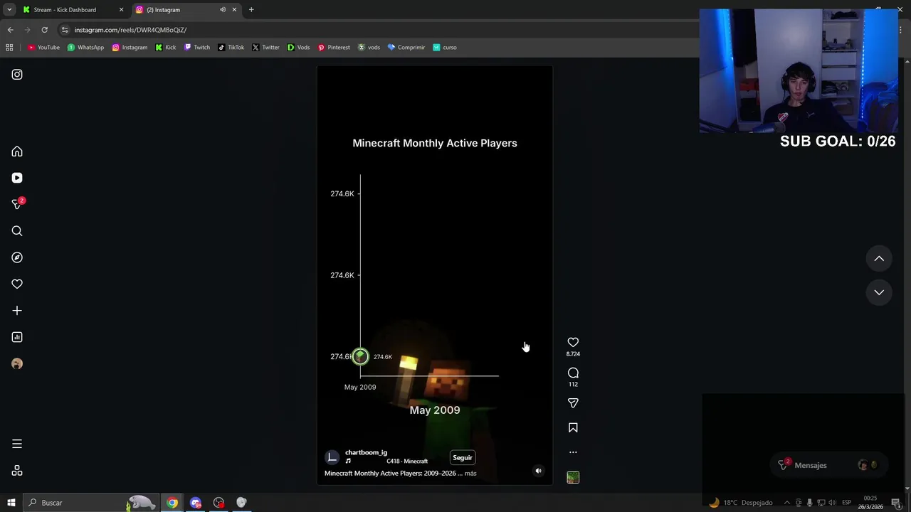Open the Instagram bookmark

tap(130, 48)
